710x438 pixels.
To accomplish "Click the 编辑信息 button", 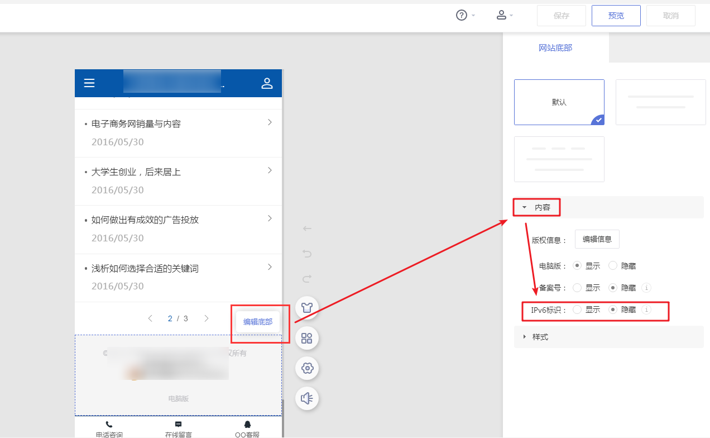I will click(597, 239).
